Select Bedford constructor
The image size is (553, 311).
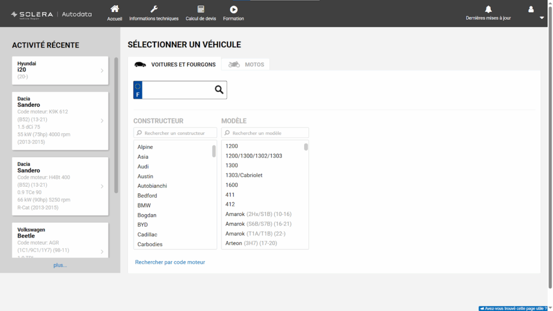(147, 195)
